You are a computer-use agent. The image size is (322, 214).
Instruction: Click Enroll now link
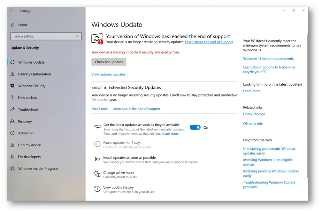point(99,109)
